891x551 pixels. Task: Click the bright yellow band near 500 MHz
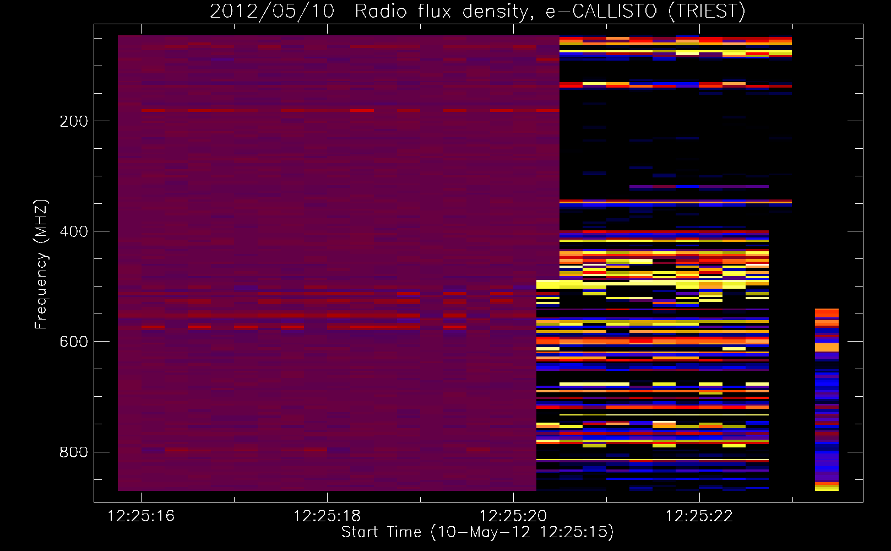[x=653, y=284]
